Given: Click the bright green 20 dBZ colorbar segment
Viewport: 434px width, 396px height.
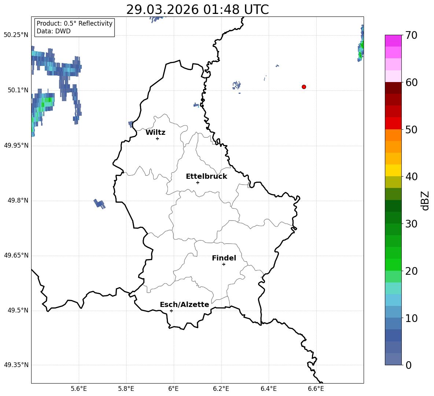Looking at the screenshot, I should pyautogui.click(x=393, y=264).
